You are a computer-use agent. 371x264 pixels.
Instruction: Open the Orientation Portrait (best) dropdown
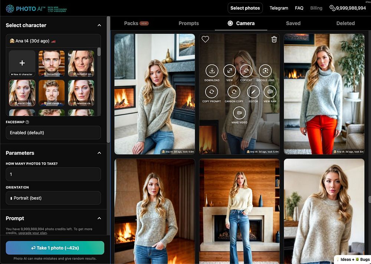53,198
